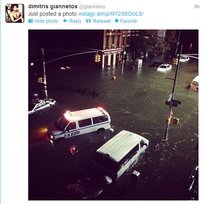The image size is (204, 204).
Task: Click the @giannetos handle
Action: (x=92, y=7)
